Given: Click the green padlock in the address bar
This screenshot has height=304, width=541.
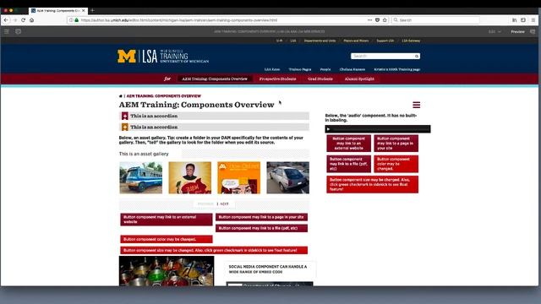Looking at the screenshot, I should coord(77,20).
